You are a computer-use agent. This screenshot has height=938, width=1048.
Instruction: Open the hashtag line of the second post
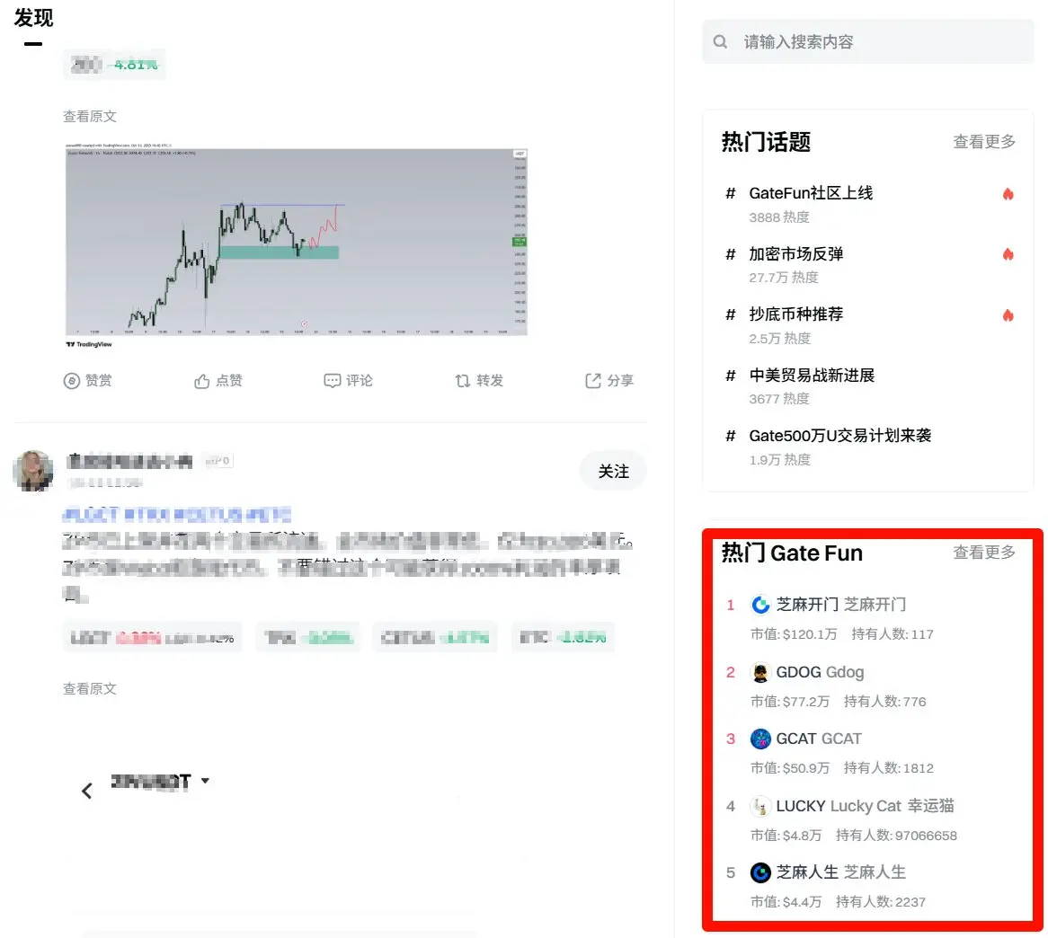tap(176, 515)
